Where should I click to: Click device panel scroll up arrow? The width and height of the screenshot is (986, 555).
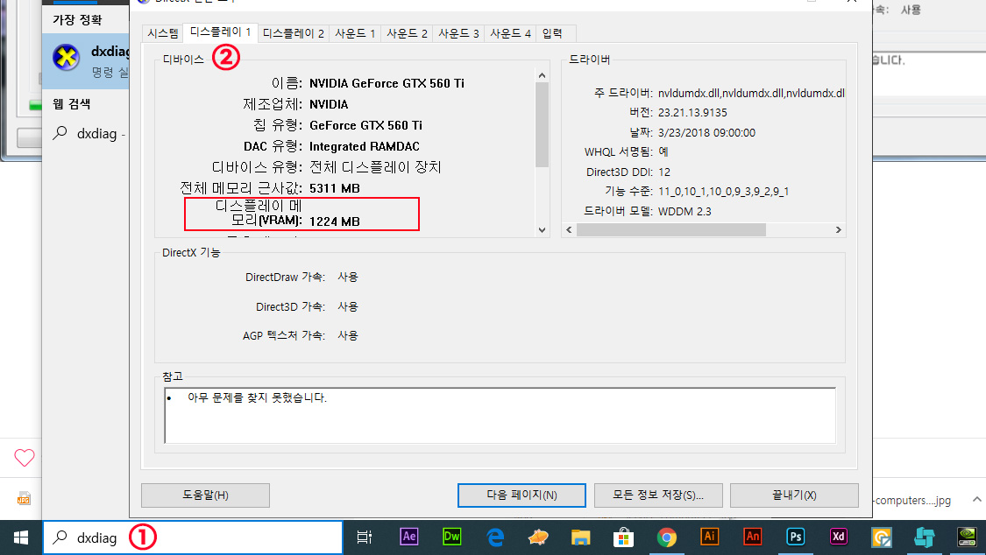point(542,75)
